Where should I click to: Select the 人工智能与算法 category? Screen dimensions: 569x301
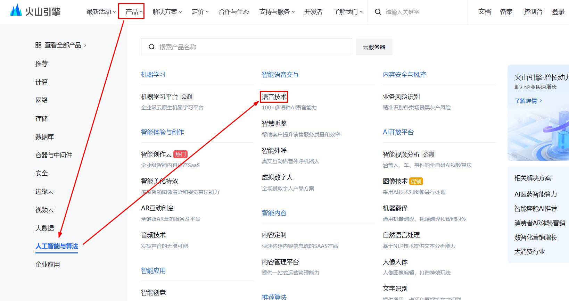tap(57, 246)
